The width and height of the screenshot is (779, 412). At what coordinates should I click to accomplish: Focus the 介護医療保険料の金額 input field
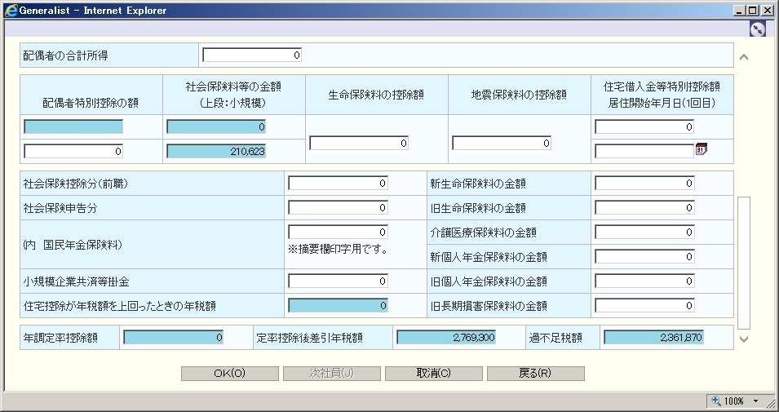click(644, 232)
